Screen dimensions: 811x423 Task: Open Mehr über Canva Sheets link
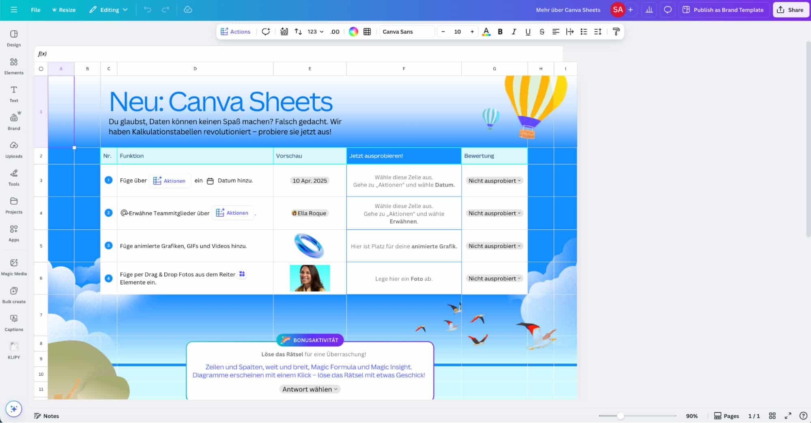point(568,10)
